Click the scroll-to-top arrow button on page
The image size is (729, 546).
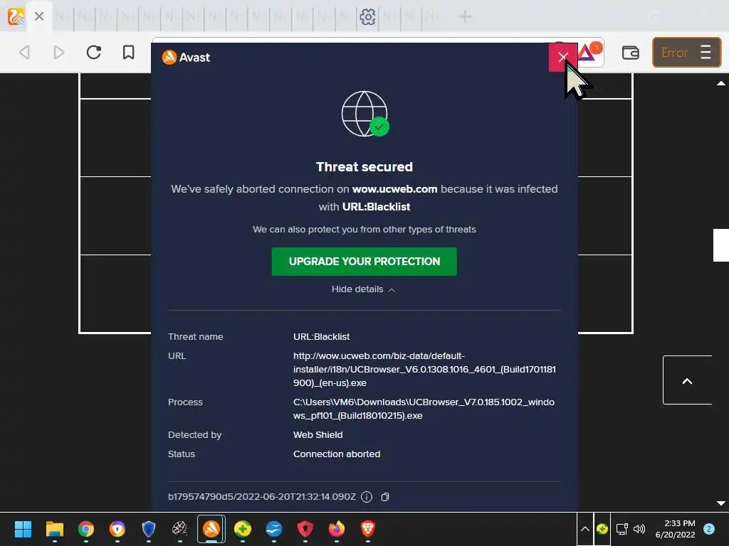click(x=687, y=380)
